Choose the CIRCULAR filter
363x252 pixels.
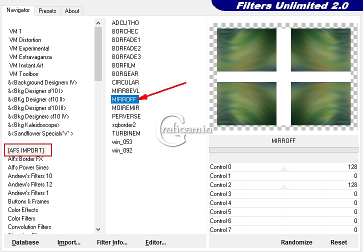coord(125,82)
